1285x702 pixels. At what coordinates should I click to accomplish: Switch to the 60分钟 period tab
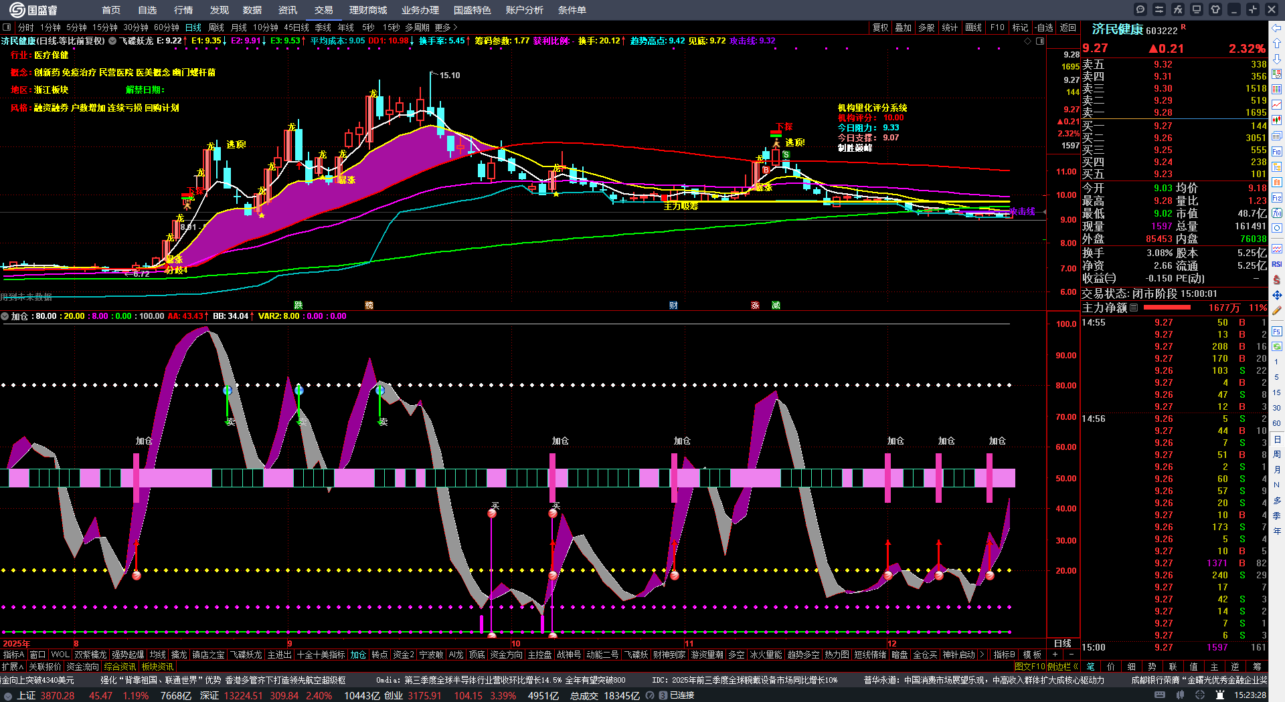point(167,27)
